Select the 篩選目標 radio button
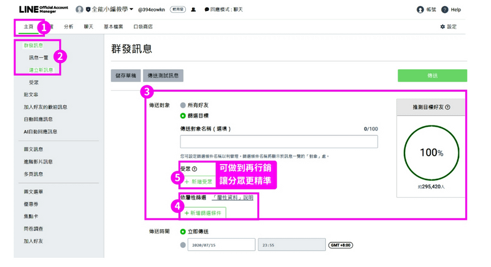The width and height of the screenshot is (491, 267). [x=183, y=115]
